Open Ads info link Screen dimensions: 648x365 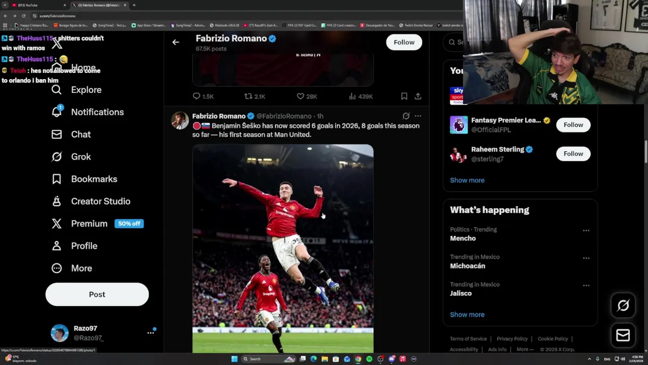(x=497, y=349)
